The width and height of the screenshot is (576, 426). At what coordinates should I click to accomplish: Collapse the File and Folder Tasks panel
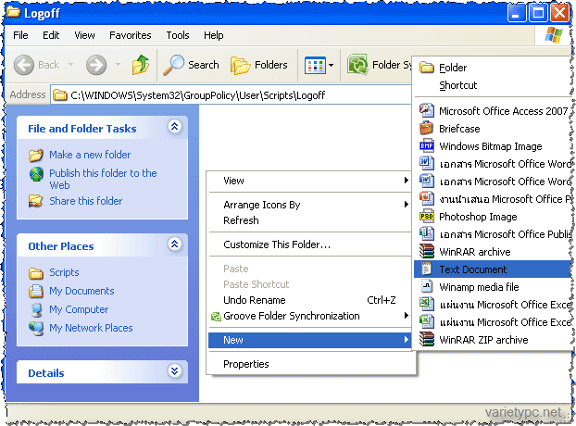(x=175, y=127)
